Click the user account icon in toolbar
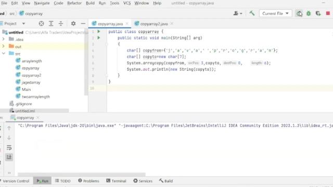This screenshot has height=187, width=333. click(237, 14)
